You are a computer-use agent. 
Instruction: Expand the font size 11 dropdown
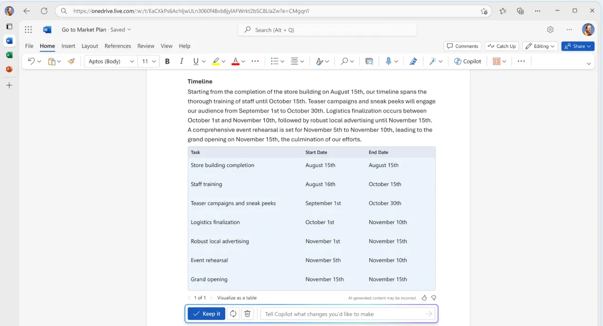(x=149, y=61)
